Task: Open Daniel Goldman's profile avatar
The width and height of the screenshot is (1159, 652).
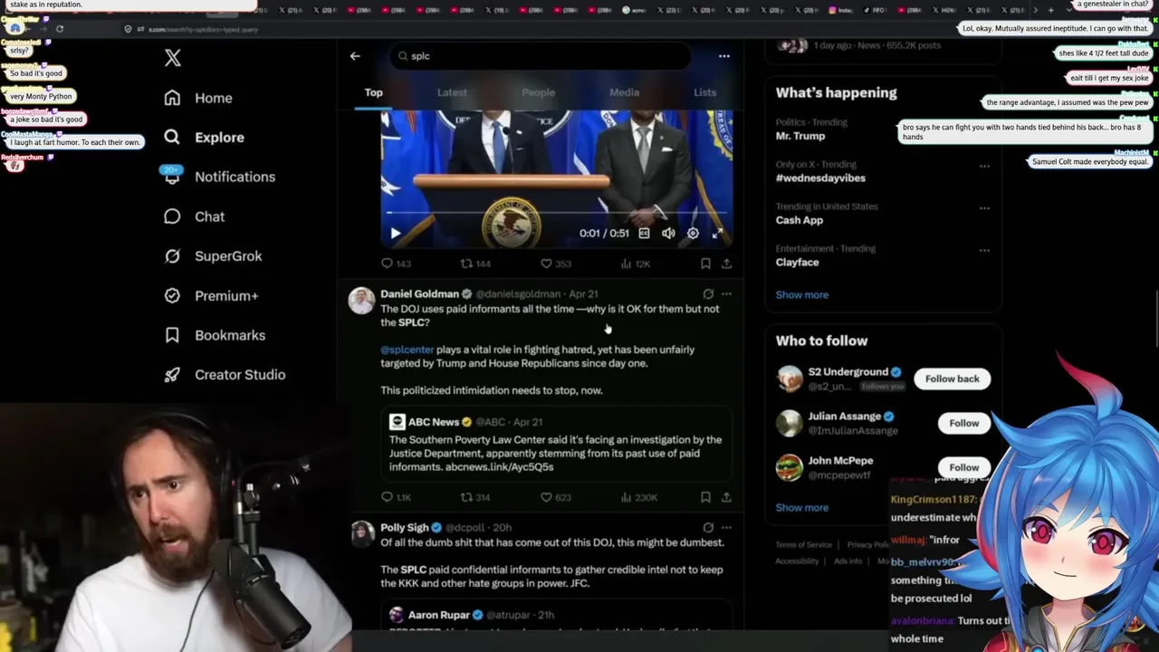Action: pos(361,301)
